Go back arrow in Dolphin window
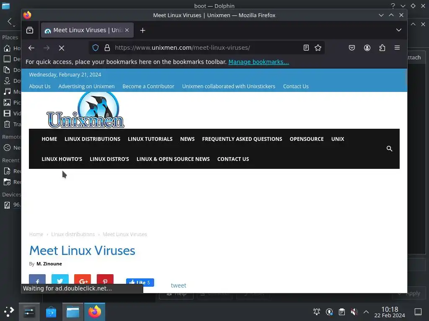Image resolution: width=429 pixels, height=321 pixels. coord(10,21)
